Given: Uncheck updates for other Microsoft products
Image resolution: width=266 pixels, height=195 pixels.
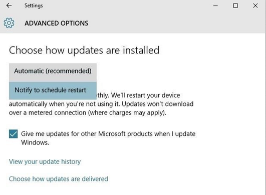Looking at the screenshot, I should pos(13,134).
